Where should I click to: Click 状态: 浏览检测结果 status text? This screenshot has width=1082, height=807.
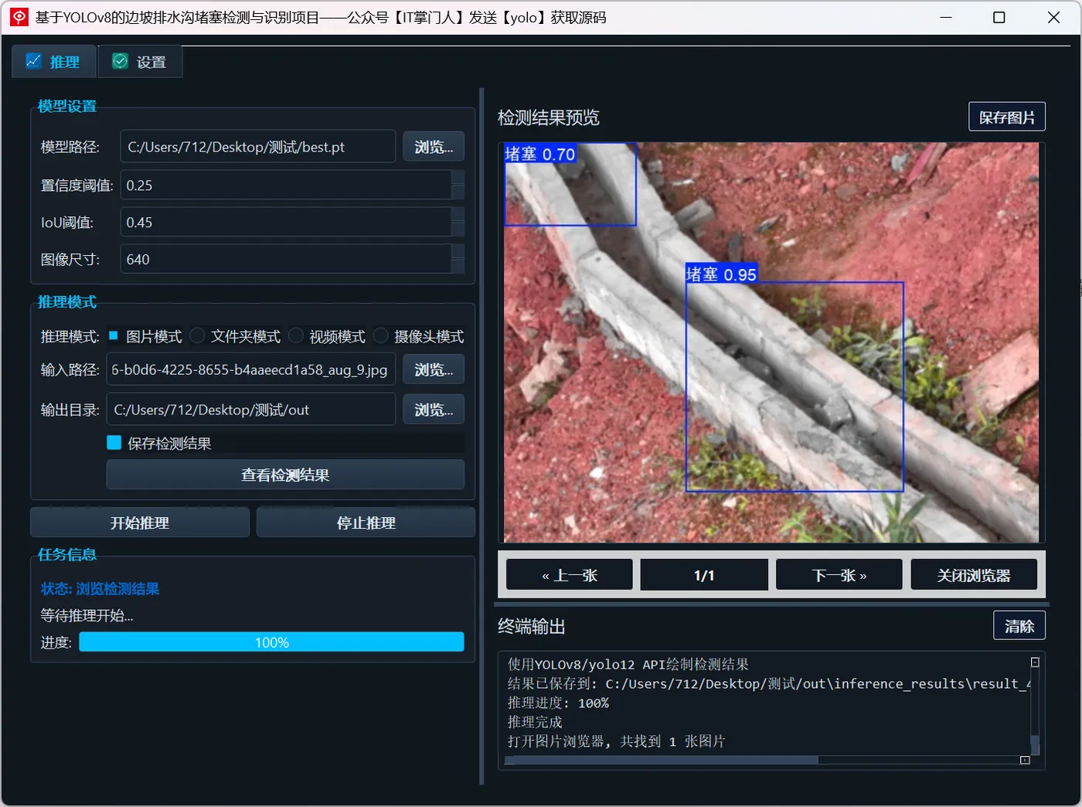point(100,588)
